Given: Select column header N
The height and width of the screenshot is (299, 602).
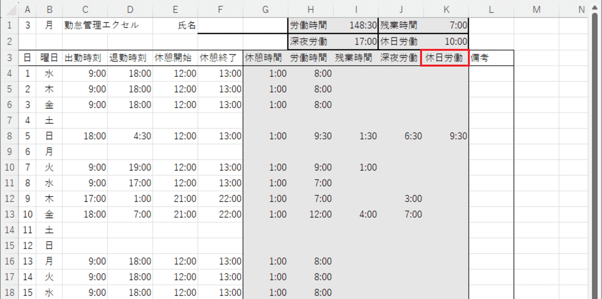Looking at the screenshot, I should pos(581,9).
